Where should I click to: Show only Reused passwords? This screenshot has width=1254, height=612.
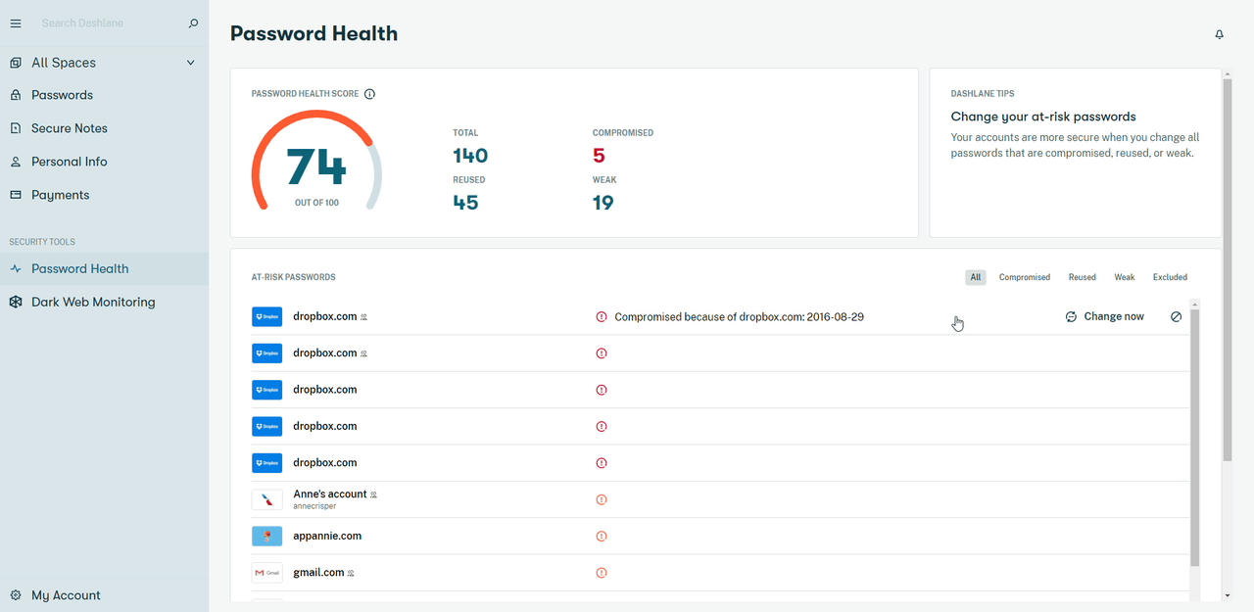(x=1082, y=277)
